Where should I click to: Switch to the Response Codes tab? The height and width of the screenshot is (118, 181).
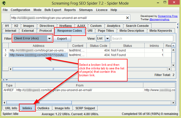click(70, 31)
